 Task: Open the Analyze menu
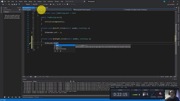39,1
